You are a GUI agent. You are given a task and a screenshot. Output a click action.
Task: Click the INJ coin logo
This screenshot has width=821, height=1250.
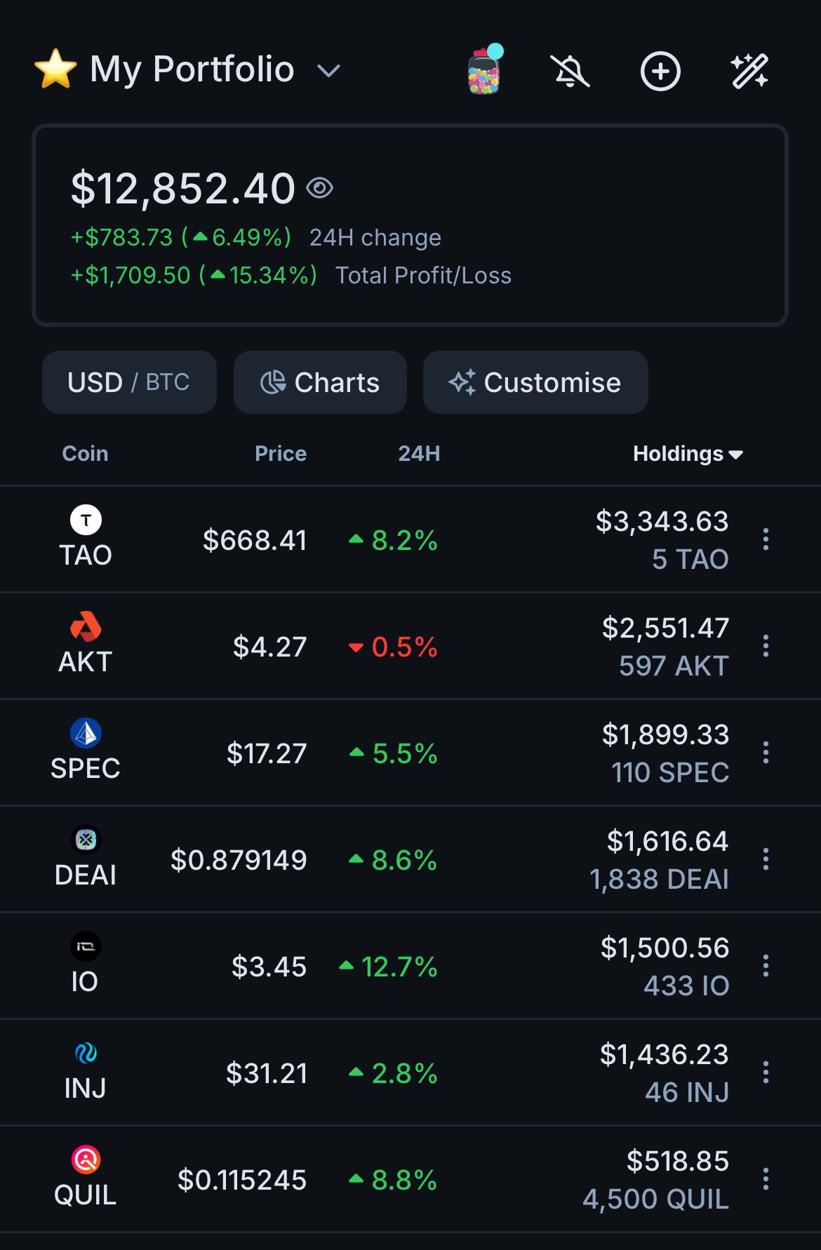point(86,1053)
